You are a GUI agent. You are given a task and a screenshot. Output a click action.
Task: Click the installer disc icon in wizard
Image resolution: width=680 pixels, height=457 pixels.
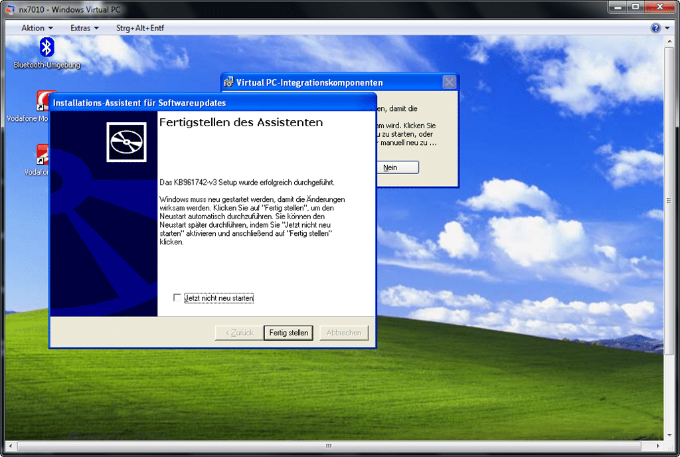tap(126, 142)
